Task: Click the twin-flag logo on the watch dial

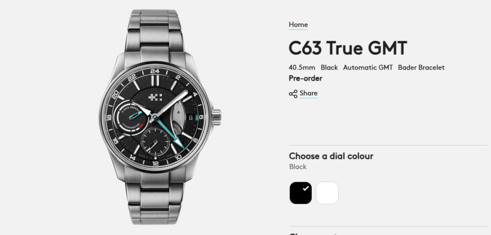Action: click(x=155, y=98)
